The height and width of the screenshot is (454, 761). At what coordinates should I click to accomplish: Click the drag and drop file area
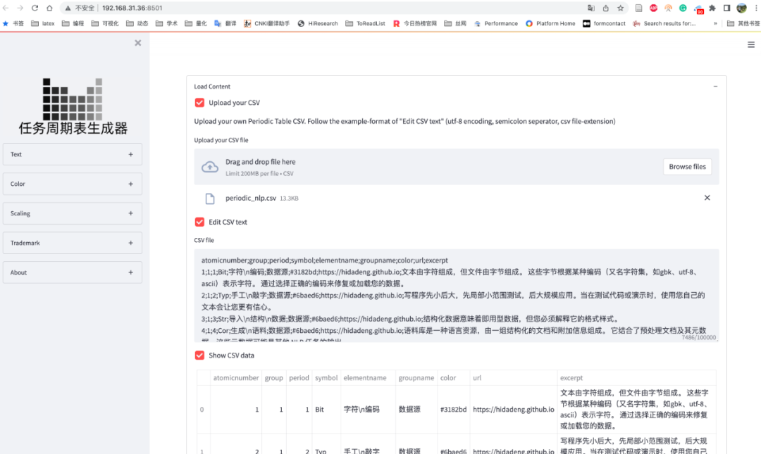[456, 167]
